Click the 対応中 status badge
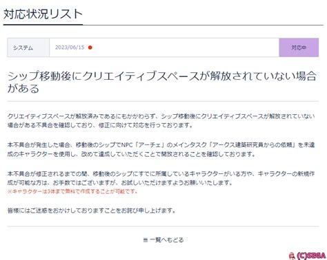The height and width of the screenshot is (260, 327). click(299, 47)
